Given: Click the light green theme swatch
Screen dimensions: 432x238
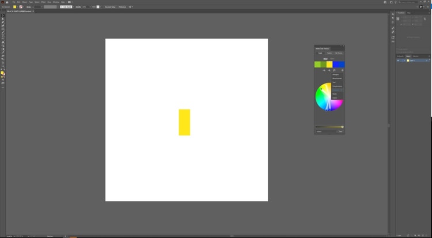Looking at the screenshot, I should [317, 65].
